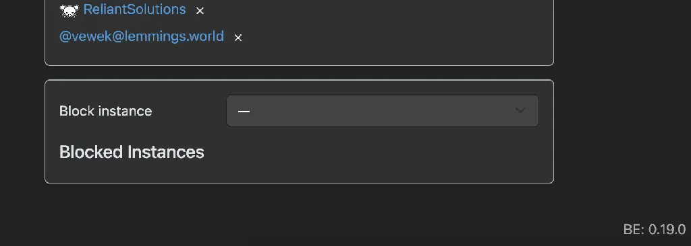Open the @vewek@lemmings.world profile link
Image resolution: width=691 pixels, height=246 pixels.
coord(142,36)
